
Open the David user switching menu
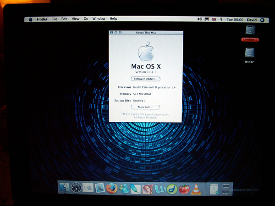point(252,20)
